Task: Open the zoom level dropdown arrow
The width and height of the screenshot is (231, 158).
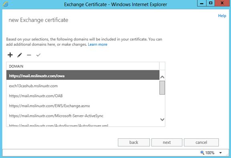Action: coord(221,153)
